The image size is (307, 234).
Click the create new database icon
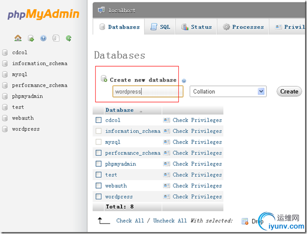click(104, 79)
